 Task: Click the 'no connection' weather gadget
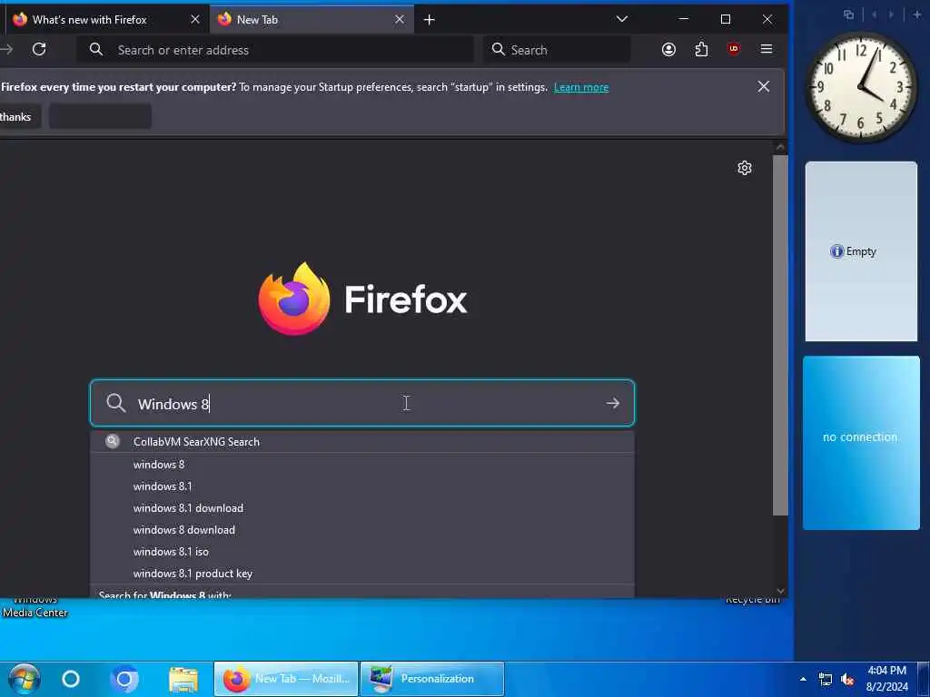tap(861, 443)
